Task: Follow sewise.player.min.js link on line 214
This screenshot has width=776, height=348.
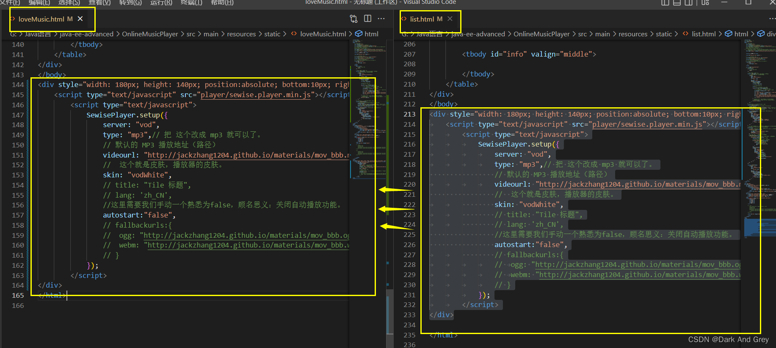Action: (647, 124)
